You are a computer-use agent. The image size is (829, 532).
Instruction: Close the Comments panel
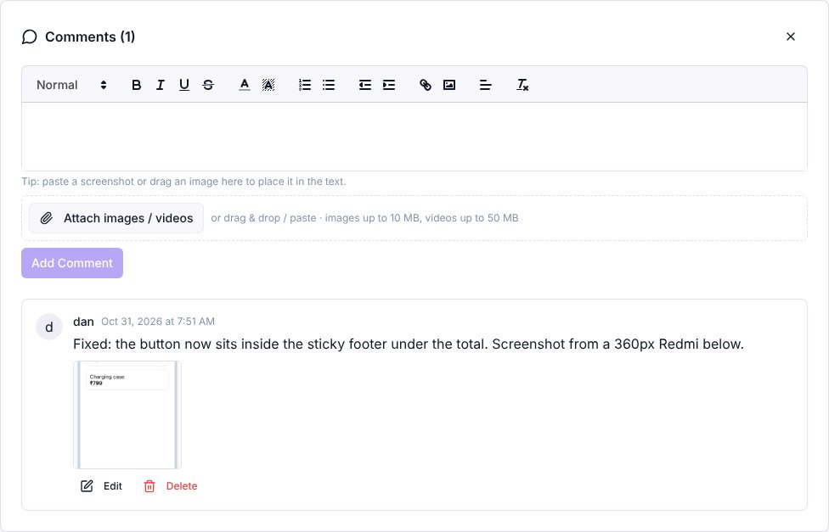(x=791, y=36)
